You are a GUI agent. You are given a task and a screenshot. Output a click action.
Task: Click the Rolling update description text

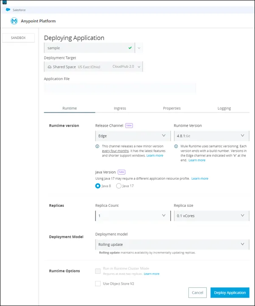click(x=147, y=253)
